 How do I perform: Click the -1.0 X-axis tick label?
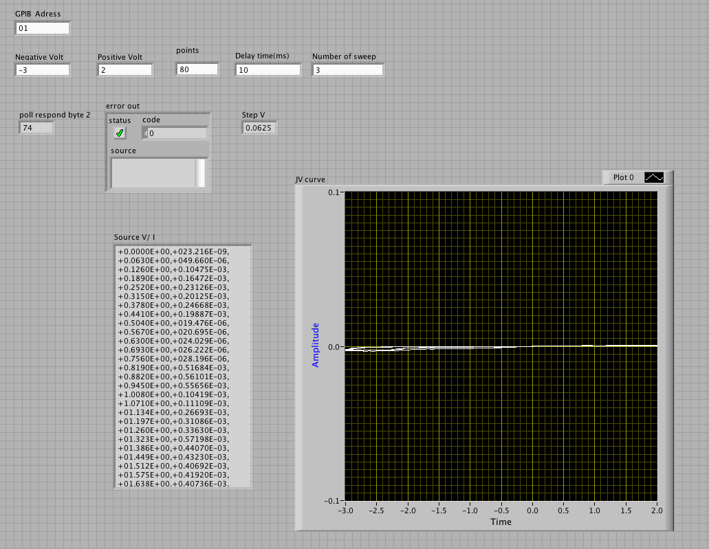pos(470,511)
